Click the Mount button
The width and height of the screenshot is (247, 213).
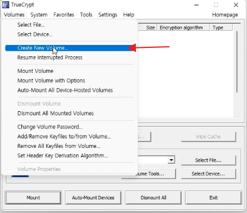coord(33,198)
